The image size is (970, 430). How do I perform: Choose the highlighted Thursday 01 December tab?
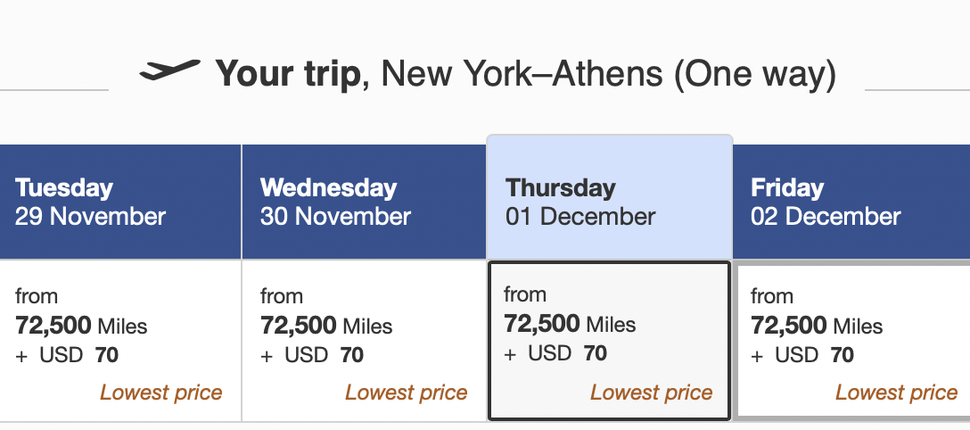tap(609, 197)
